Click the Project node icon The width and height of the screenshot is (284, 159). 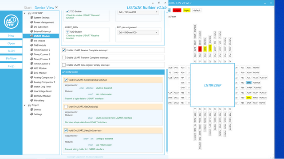pos(29,105)
